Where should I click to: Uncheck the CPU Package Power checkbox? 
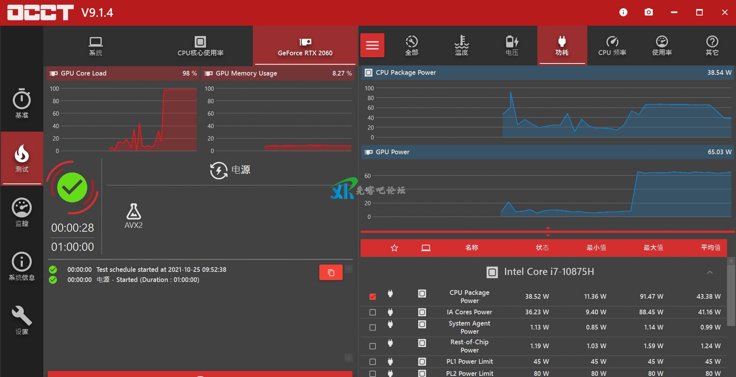click(x=373, y=297)
